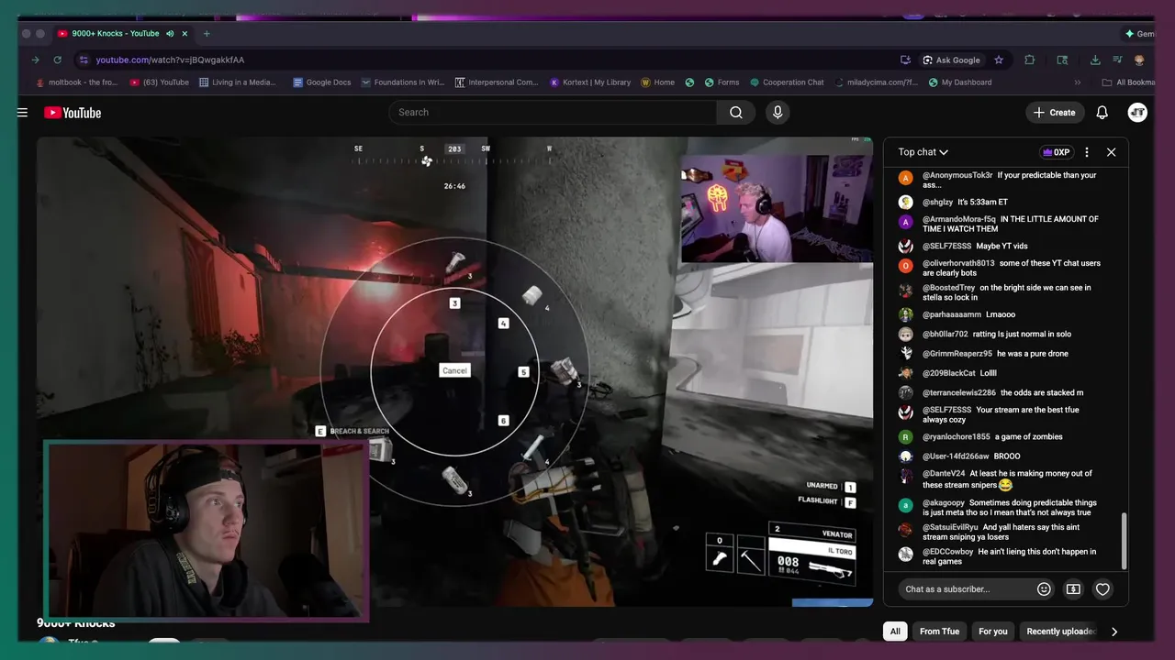Open the YouTube hamburger guide menu
This screenshot has height=660, width=1175.
[22, 113]
